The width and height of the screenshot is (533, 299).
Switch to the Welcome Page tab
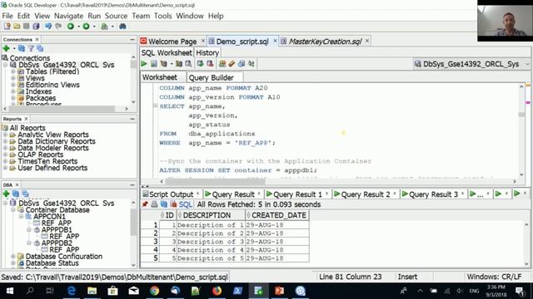point(172,42)
